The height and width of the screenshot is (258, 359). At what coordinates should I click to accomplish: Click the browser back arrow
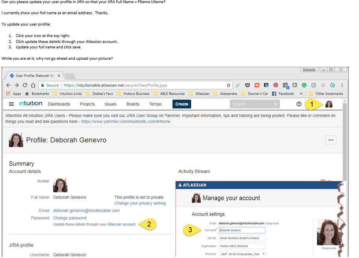click(9, 85)
